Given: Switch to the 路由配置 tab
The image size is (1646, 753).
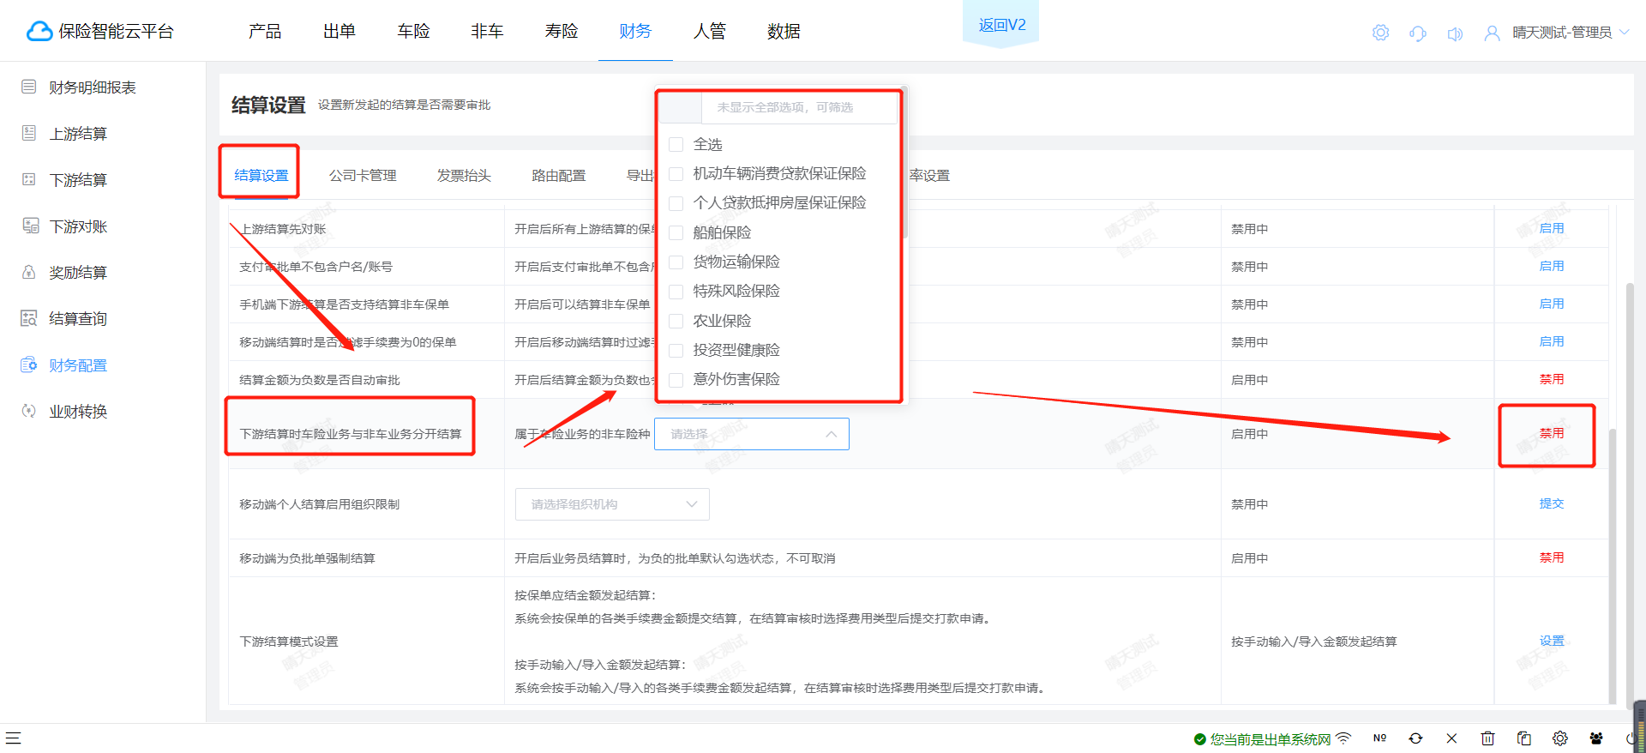Looking at the screenshot, I should pyautogui.click(x=559, y=175).
